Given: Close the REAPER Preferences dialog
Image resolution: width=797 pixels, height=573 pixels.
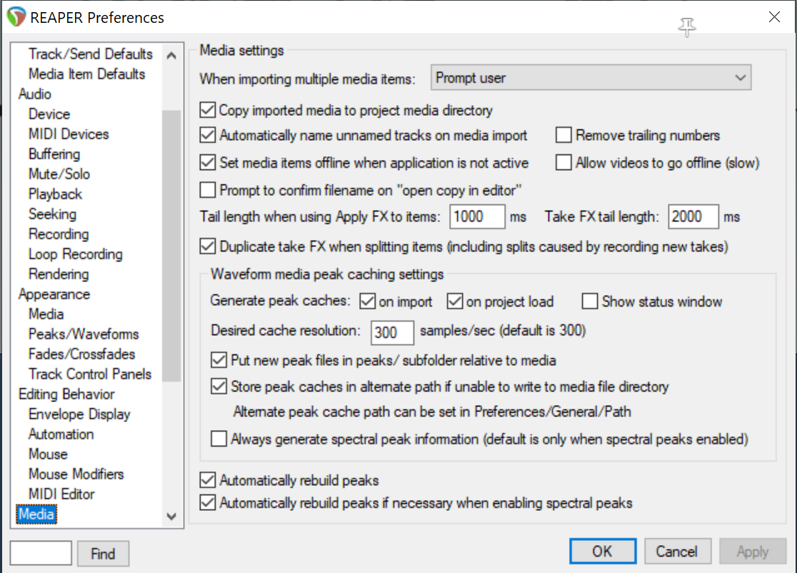Looking at the screenshot, I should tap(774, 17).
